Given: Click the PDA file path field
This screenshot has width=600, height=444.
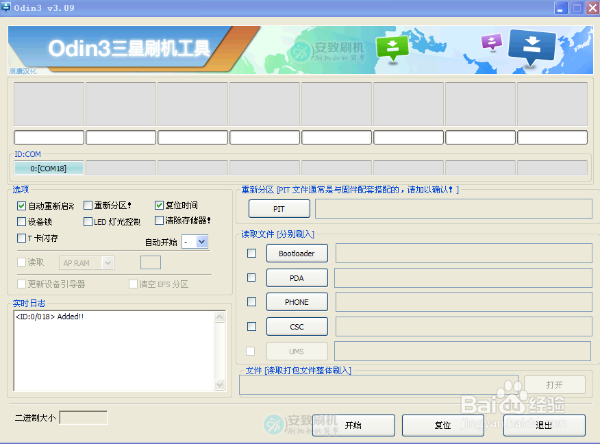Looking at the screenshot, I should (x=463, y=277).
